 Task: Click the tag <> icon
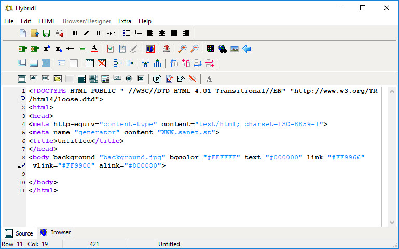(181, 79)
